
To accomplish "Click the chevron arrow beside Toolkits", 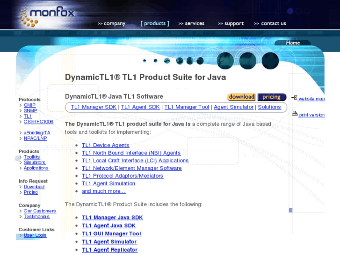I will tap(21, 157).
